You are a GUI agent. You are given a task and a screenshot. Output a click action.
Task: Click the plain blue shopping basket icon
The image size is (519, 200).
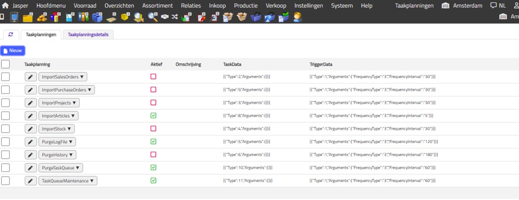(255, 17)
